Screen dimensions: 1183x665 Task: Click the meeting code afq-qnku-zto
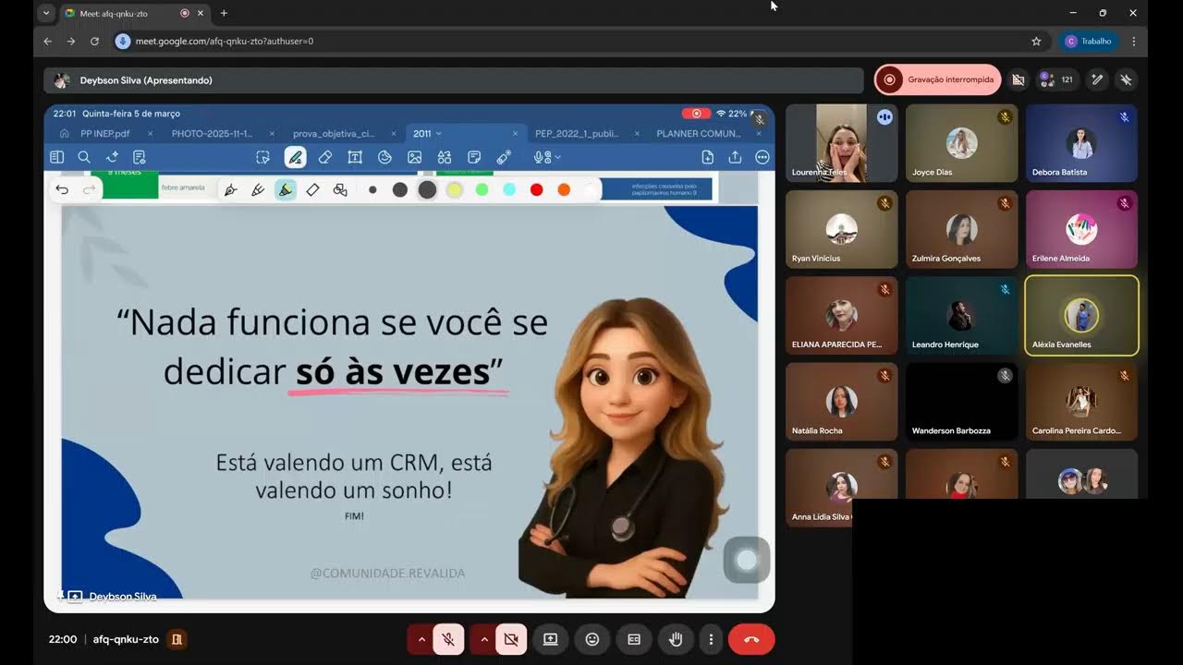click(126, 639)
